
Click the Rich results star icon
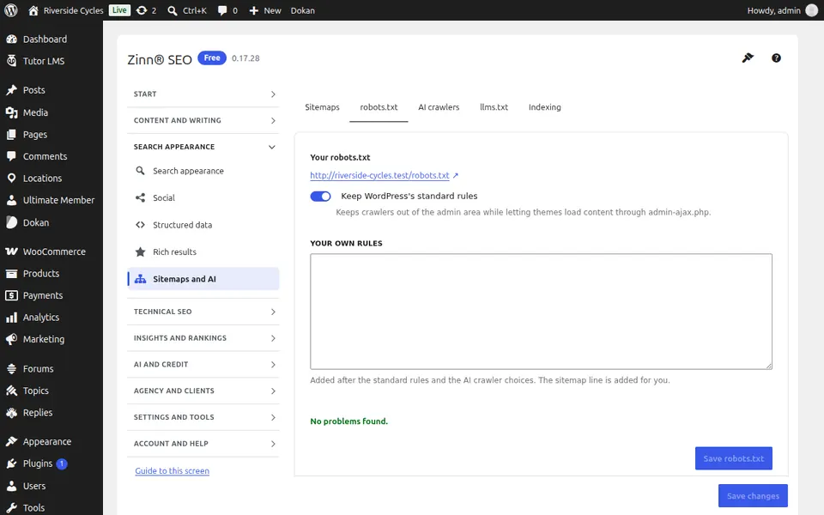(x=140, y=251)
